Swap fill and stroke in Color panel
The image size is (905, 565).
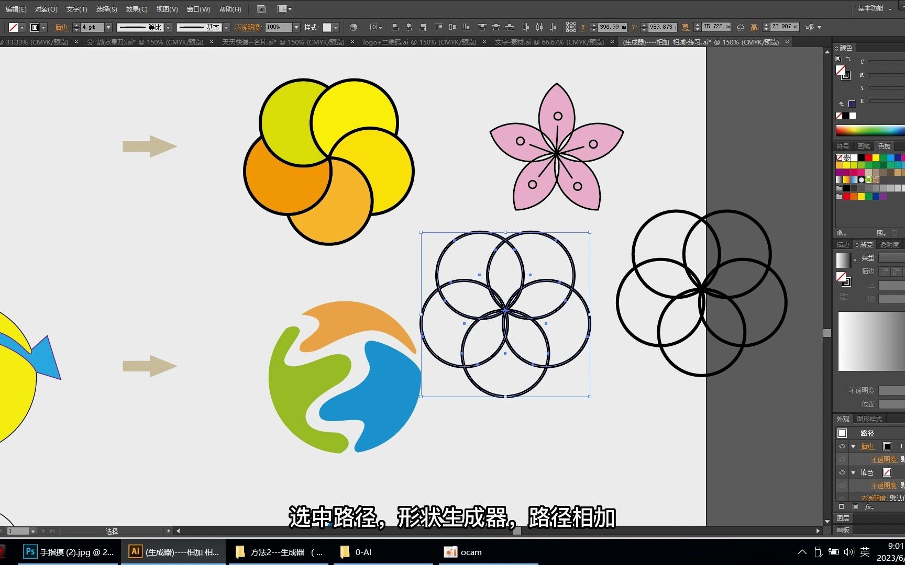click(848, 59)
